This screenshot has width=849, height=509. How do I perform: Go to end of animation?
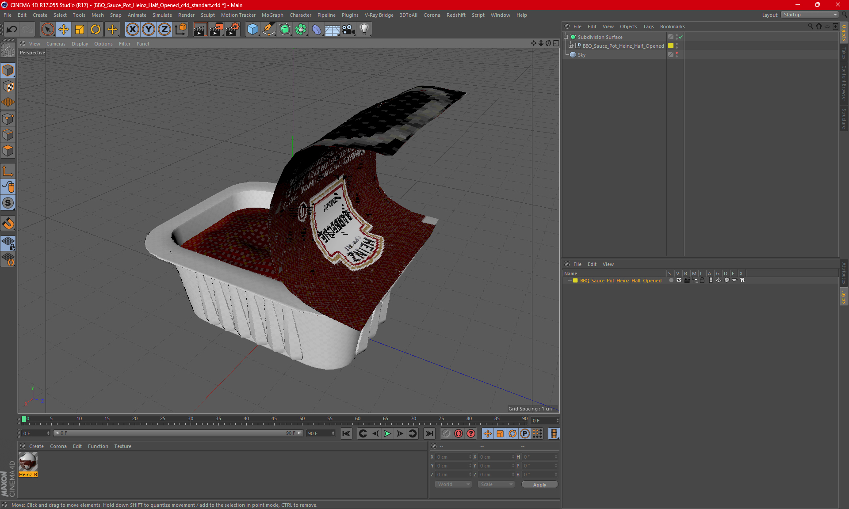coord(429,433)
